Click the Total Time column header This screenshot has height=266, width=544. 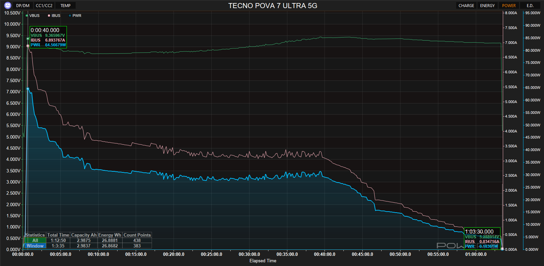click(58, 235)
